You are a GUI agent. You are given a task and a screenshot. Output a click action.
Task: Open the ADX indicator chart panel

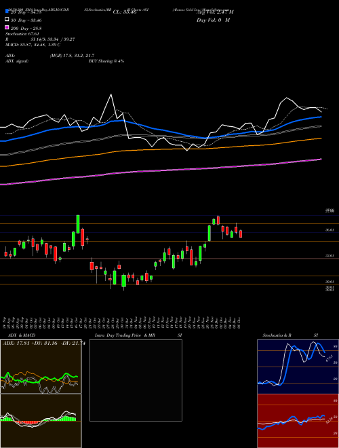[x=41, y=367]
